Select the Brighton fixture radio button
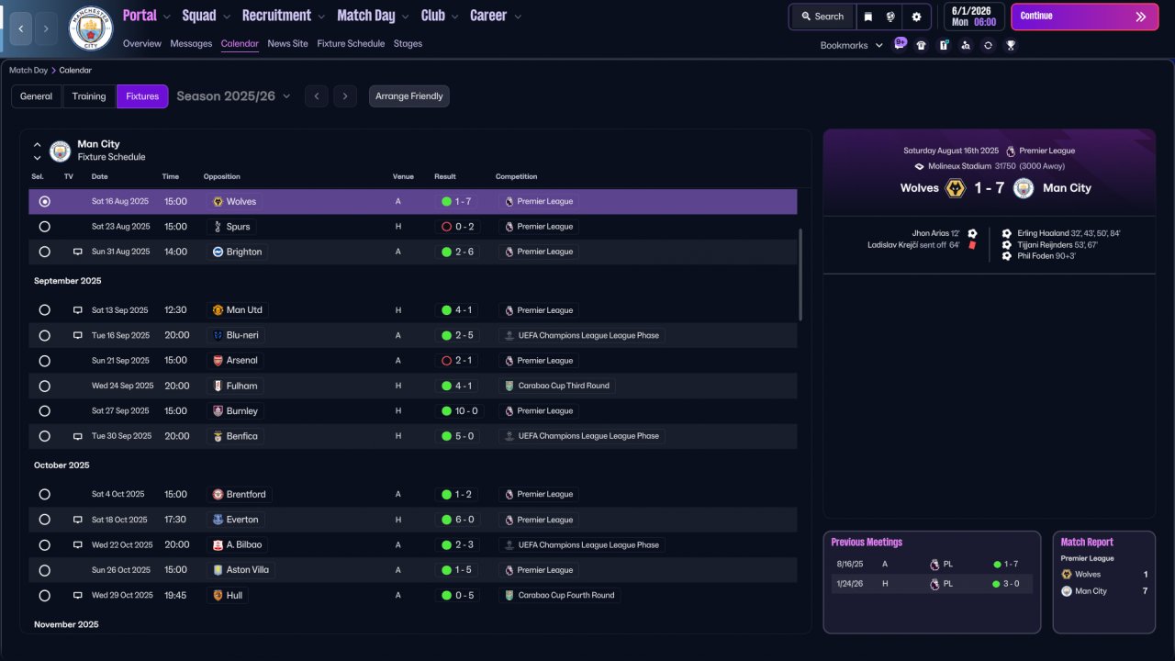 click(44, 252)
